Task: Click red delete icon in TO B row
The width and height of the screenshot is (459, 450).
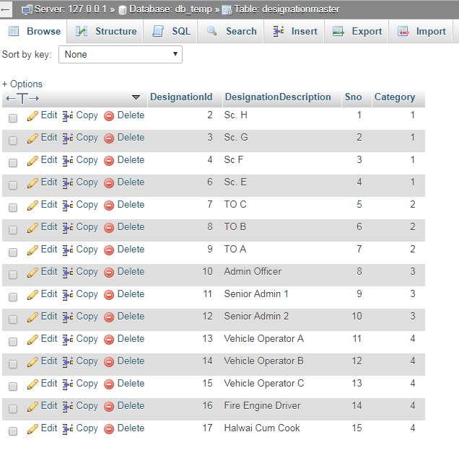Action: coord(109,228)
